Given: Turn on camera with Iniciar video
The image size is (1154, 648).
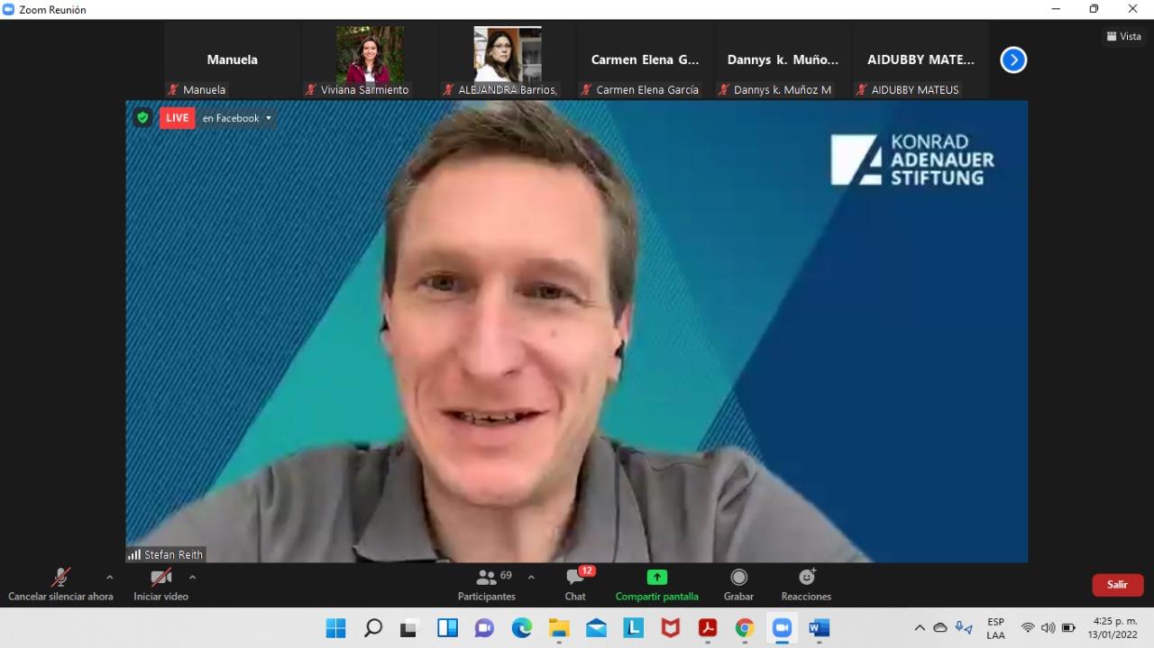Looking at the screenshot, I should [160, 584].
